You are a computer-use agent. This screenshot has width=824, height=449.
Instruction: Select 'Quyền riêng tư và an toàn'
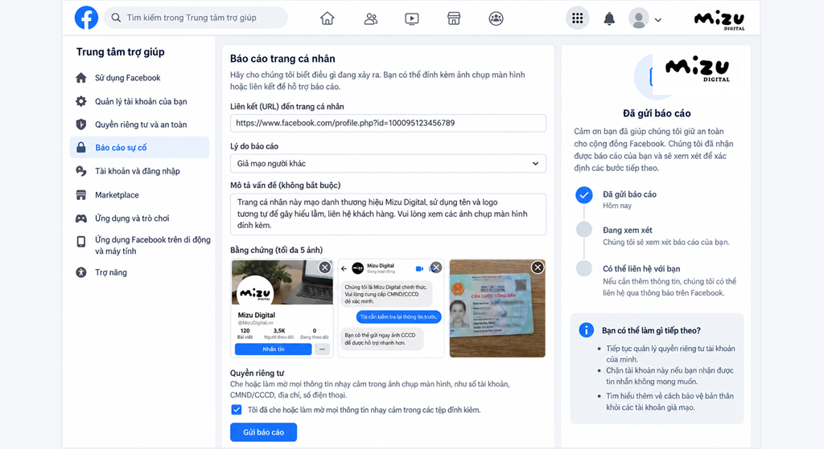(141, 124)
